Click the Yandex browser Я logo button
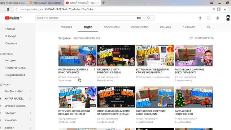 point(8,9)
